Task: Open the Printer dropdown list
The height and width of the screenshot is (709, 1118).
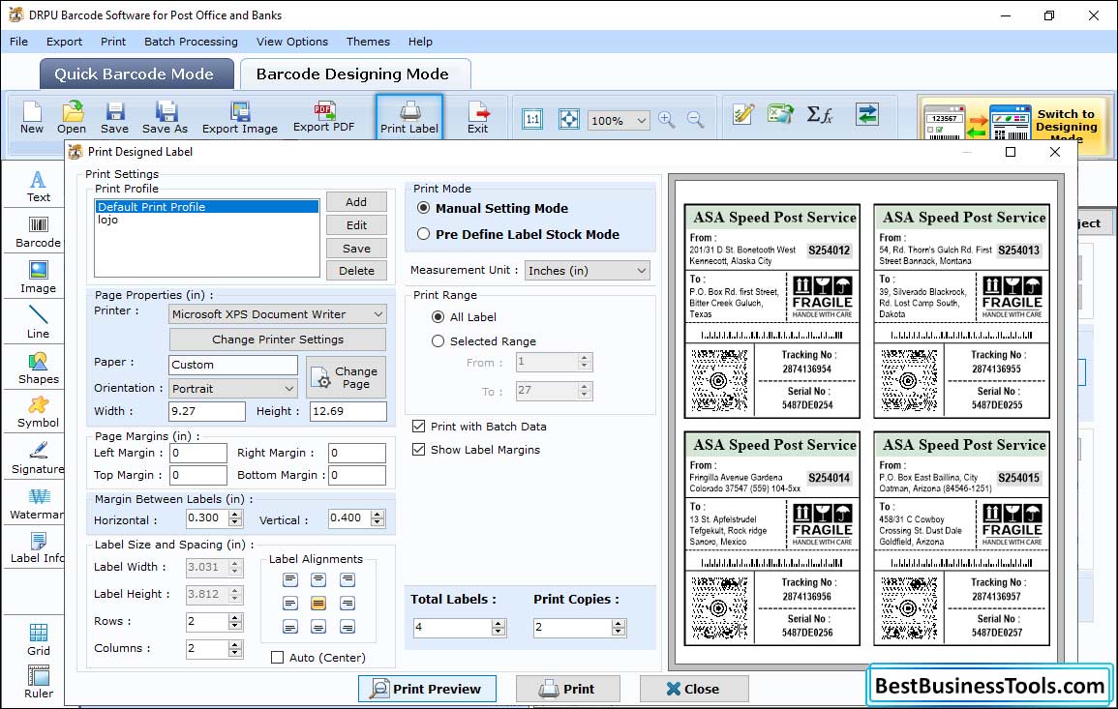Action: pos(278,314)
